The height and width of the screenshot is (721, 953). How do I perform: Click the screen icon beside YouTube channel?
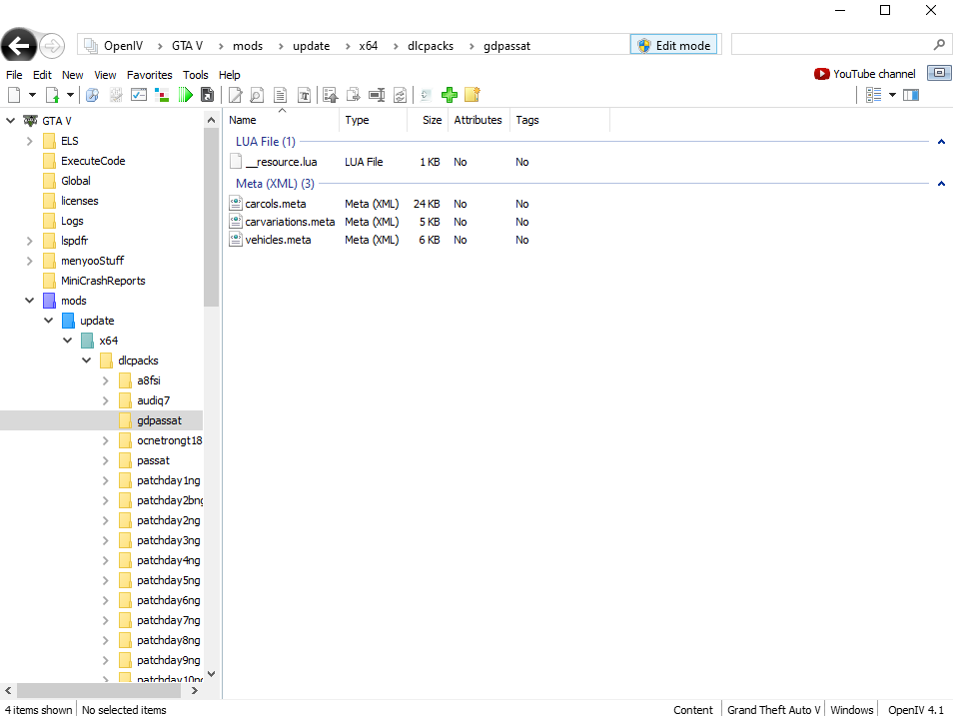pyautogui.click(x=939, y=73)
